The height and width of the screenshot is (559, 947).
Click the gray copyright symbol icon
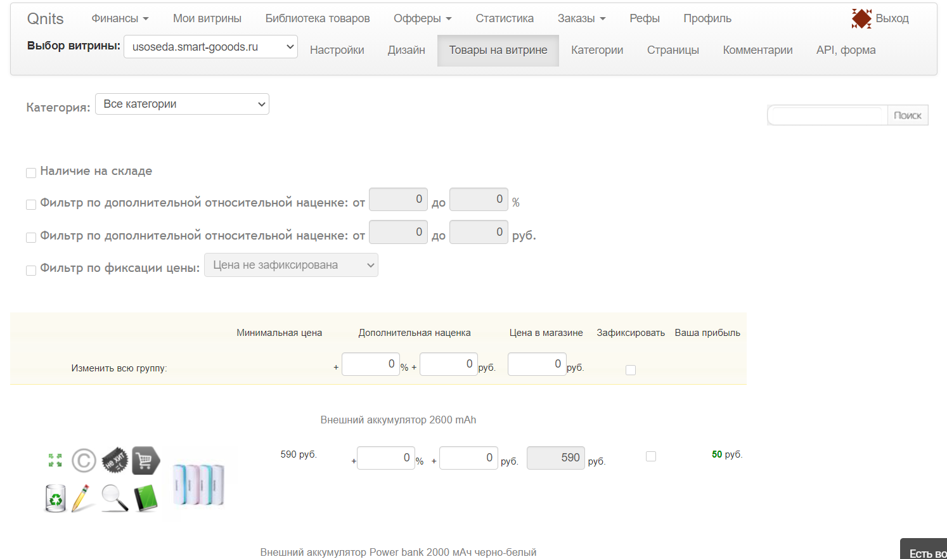pyautogui.click(x=84, y=461)
